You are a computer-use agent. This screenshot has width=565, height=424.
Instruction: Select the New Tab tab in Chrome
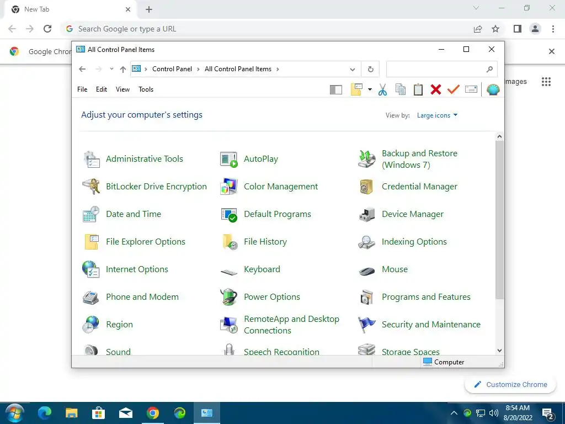71,9
